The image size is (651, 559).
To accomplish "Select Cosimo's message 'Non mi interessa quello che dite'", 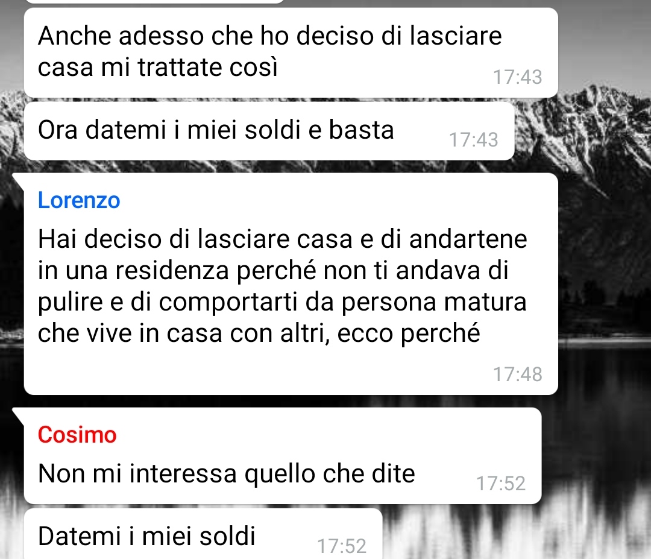I will coord(283,456).
